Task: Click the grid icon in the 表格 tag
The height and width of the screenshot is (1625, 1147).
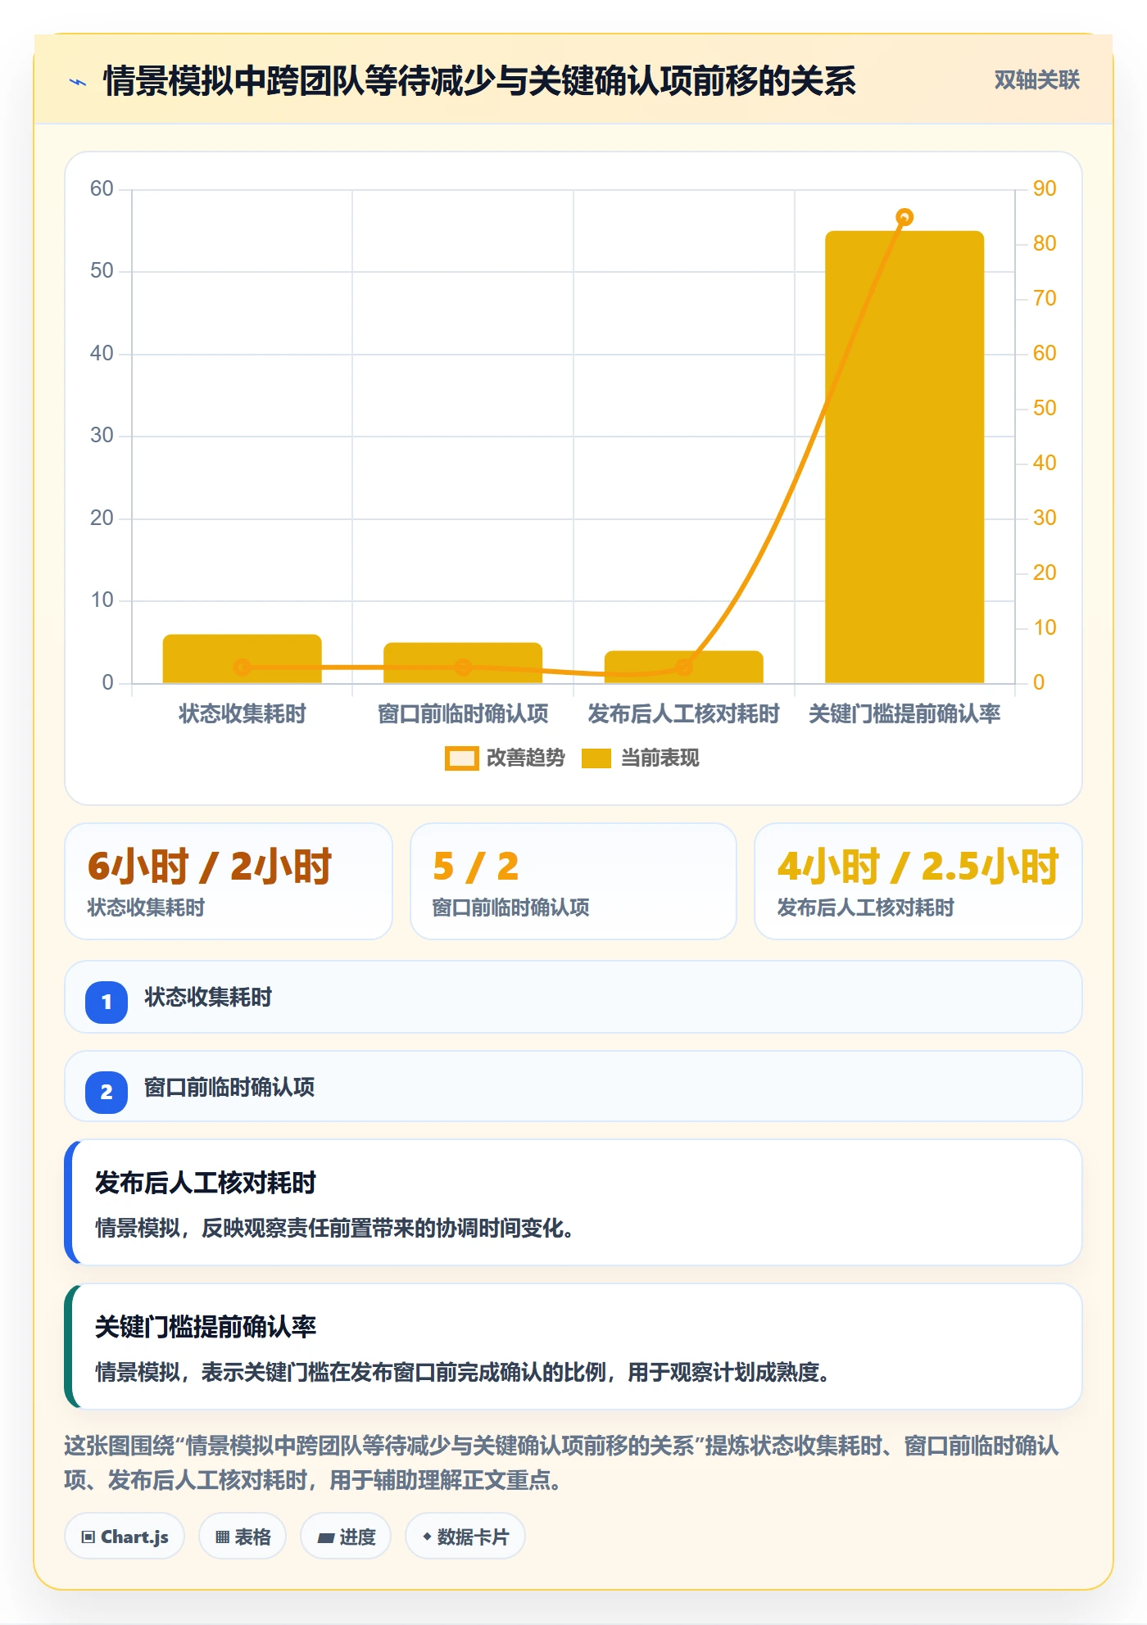Action: click(222, 1537)
